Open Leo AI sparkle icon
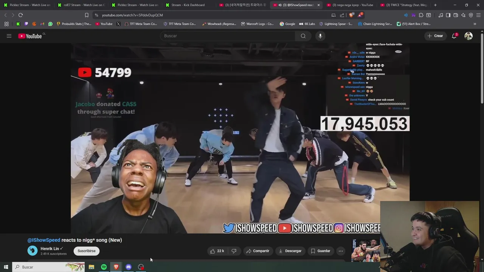This screenshot has height=272, width=484. click(463, 15)
